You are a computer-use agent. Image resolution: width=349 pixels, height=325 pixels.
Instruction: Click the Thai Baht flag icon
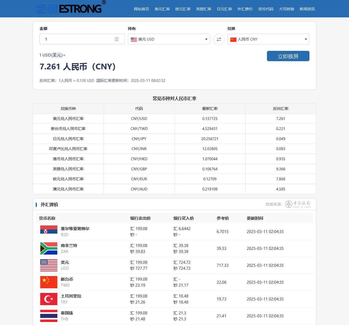[x=49, y=316]
